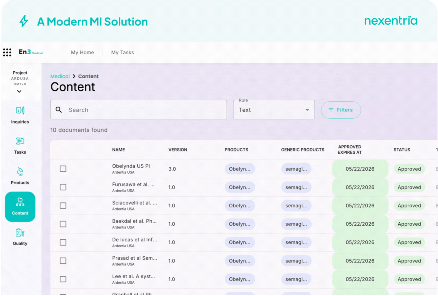Click the Medical breadcrumb link

point(60,76)
